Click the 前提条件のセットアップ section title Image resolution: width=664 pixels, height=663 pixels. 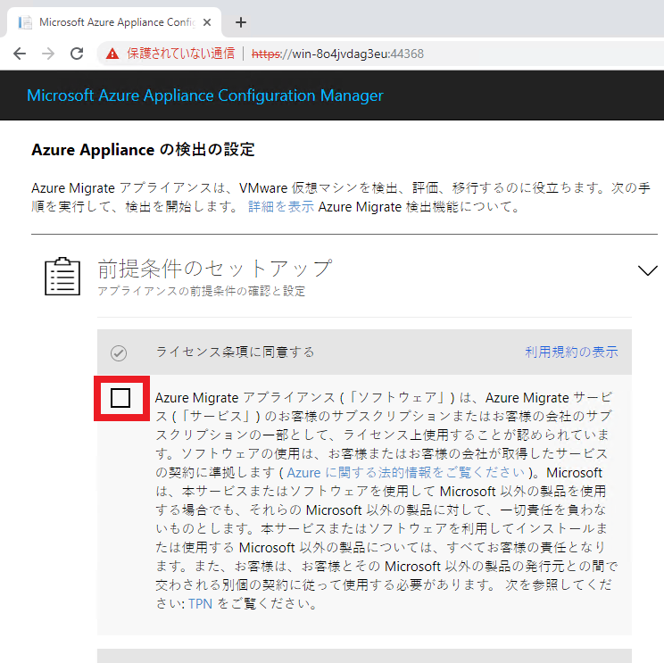point(215,269)
